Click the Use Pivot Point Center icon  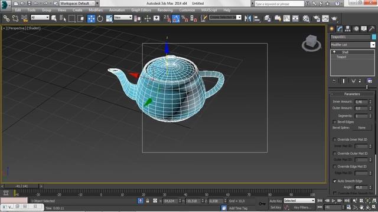[x=138, y=18]
